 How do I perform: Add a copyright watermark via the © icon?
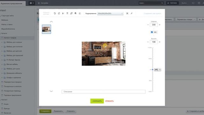(x=80, y=13)
